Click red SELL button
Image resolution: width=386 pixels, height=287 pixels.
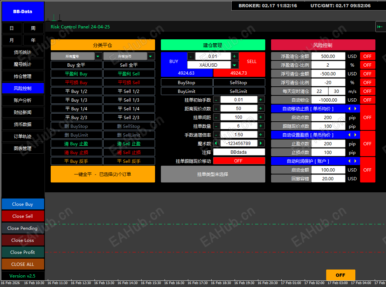pos(252,62)
